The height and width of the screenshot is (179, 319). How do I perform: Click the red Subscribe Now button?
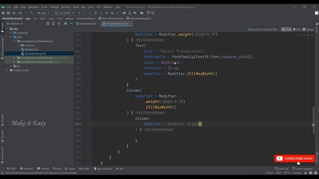[295, 159]
